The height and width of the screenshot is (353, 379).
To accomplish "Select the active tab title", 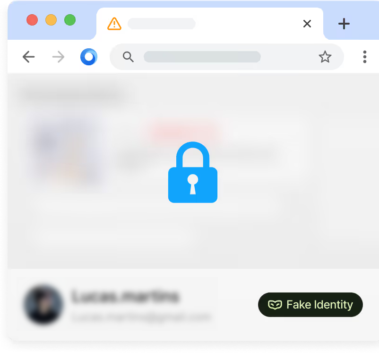I will [162, 24].
